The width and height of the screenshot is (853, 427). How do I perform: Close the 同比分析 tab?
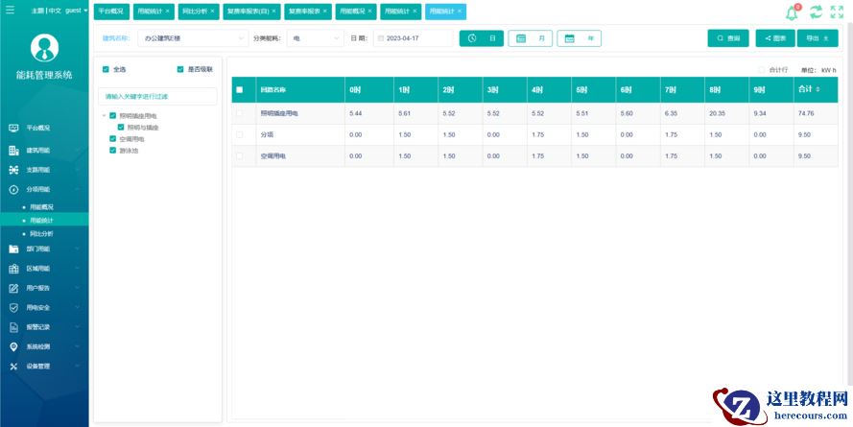(213, 12)
